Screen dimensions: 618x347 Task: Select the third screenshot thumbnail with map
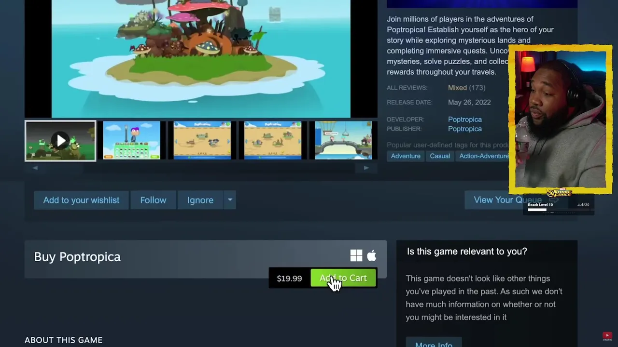pos(202,140)
